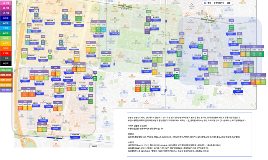
Task: Click the 10.0 / 6.0 price cell
Action: pos(148,19)
